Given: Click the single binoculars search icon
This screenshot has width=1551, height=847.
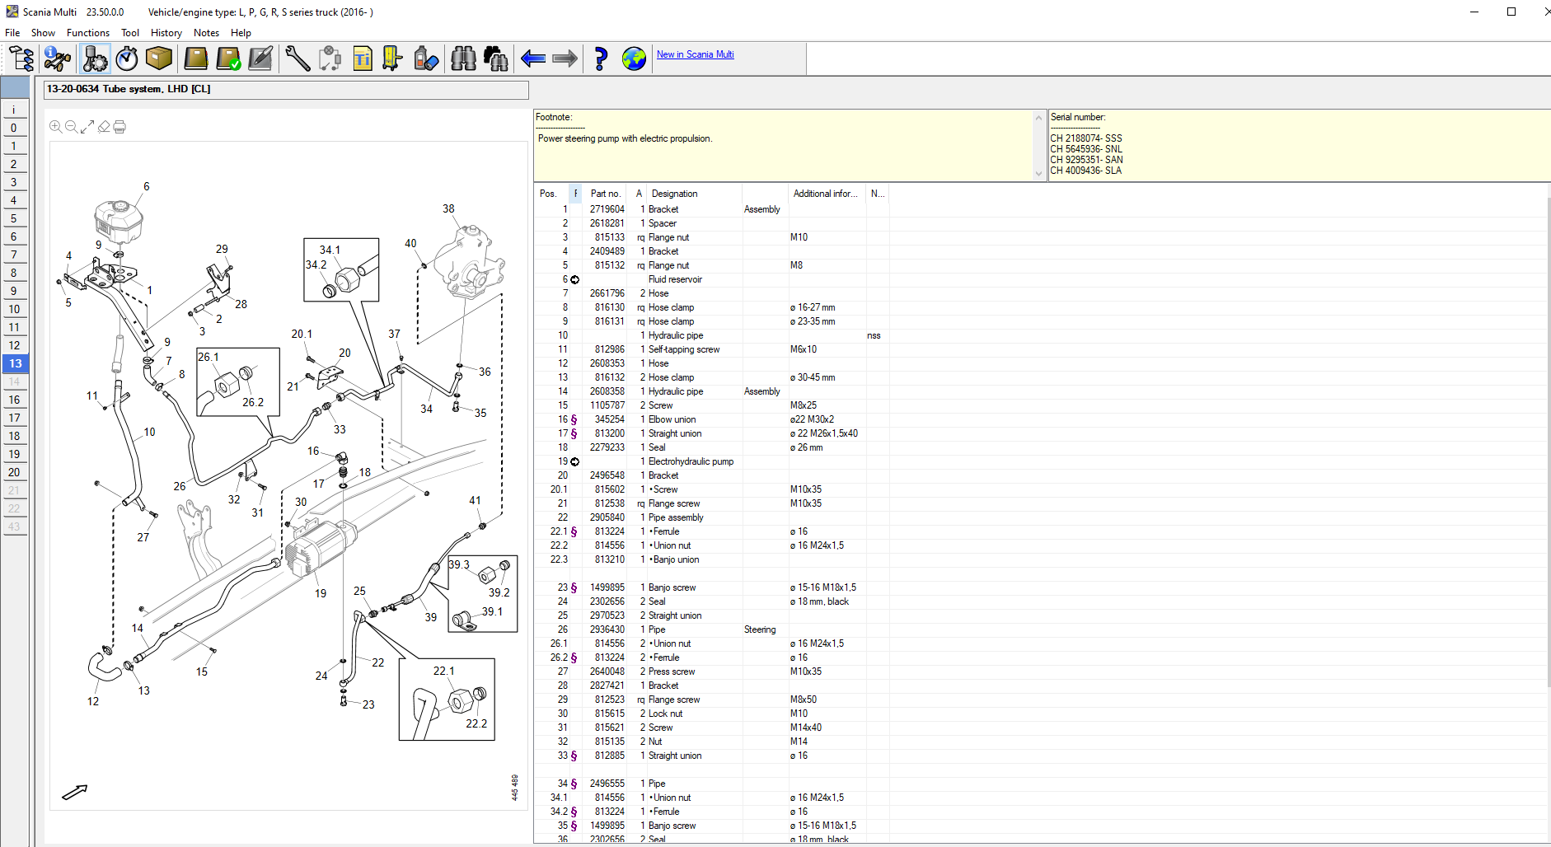Looking at the screenshot, I should pos(464,58).
